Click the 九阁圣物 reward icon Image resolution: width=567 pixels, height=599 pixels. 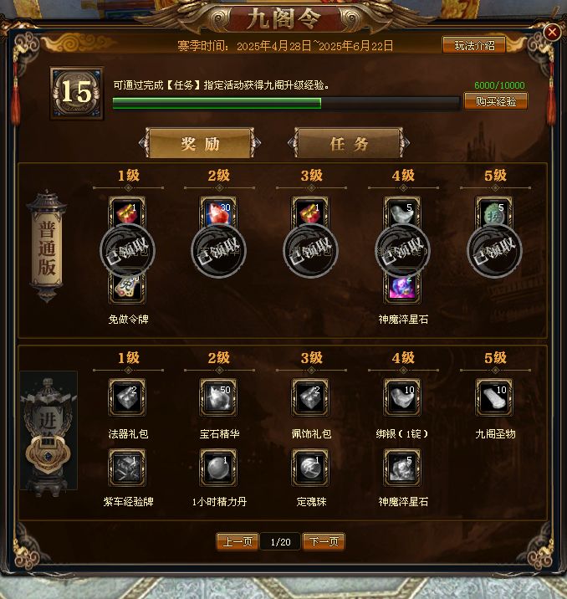(x=494, y=397)
